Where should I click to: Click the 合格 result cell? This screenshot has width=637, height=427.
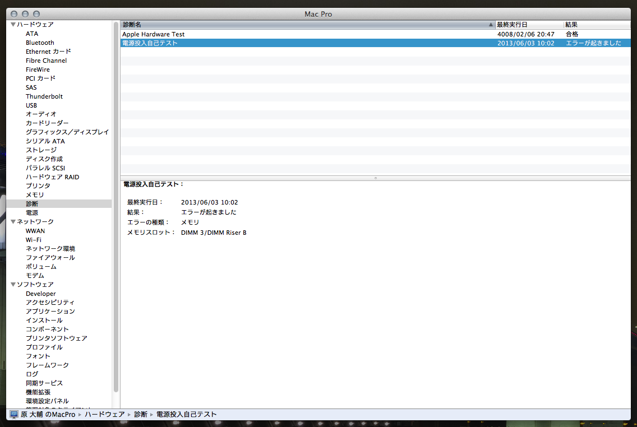[572, 34]
